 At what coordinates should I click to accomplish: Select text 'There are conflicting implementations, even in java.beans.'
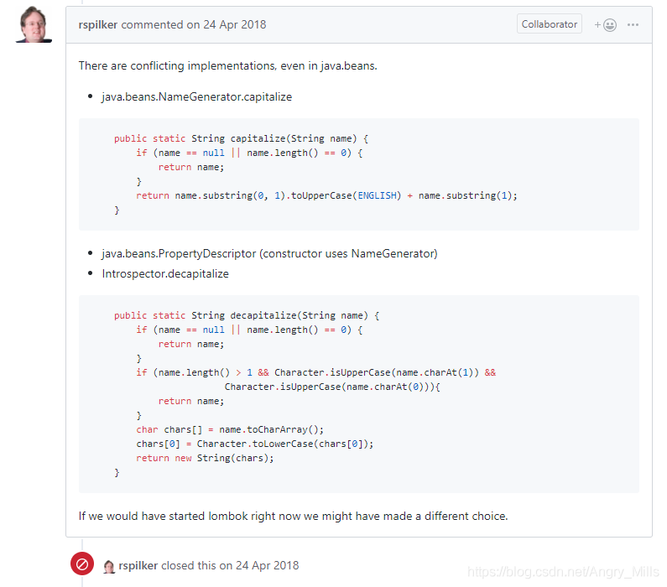coord(228,66)
